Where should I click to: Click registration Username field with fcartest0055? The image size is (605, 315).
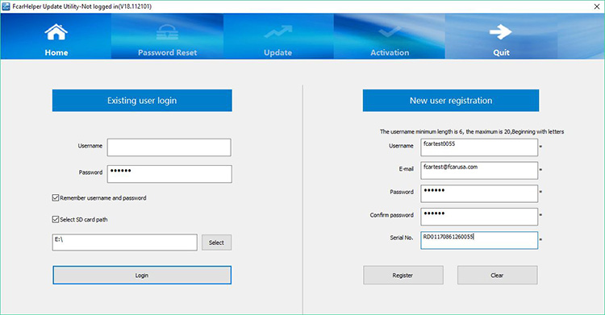[x=479, y=147]
